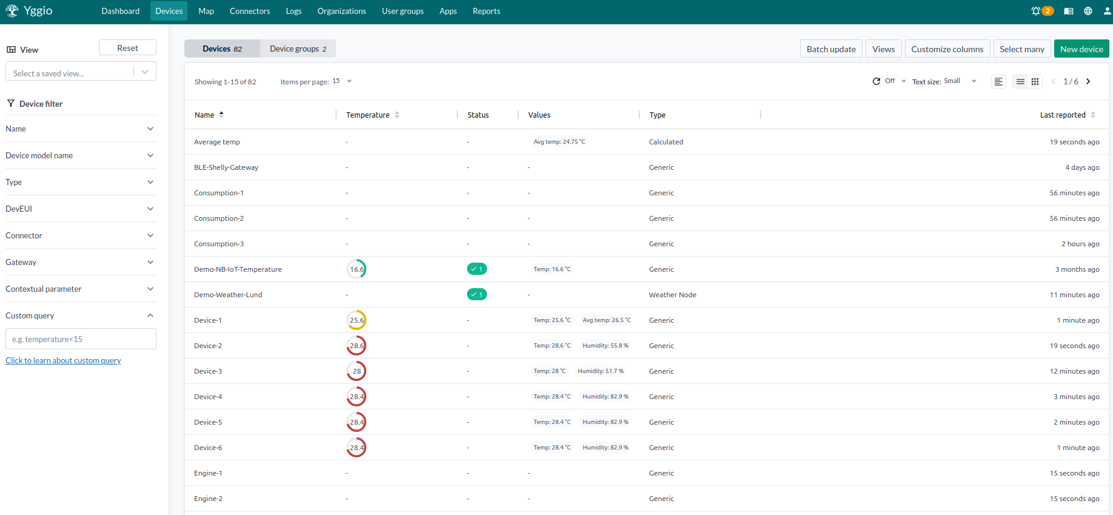Click the custom query input field
The width and height of the screenshot is (1113, 515).
[81, 339]
